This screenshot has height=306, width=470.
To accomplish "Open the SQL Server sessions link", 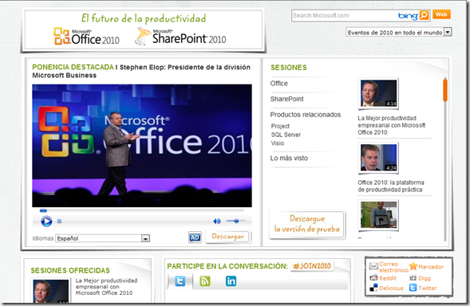I will [286, 135].
